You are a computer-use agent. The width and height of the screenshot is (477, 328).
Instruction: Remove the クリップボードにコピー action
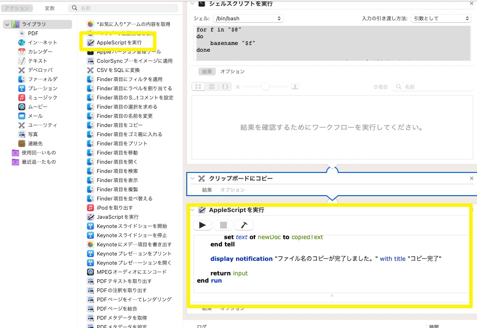click(x=472, y=178)
